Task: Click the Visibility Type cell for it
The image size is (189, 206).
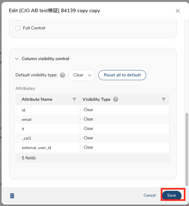Action: point(124,129)
